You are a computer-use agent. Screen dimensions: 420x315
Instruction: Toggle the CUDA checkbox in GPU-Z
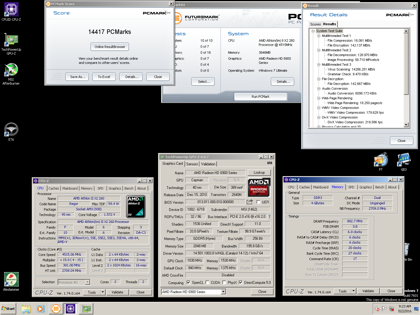[x=207, y=283]
